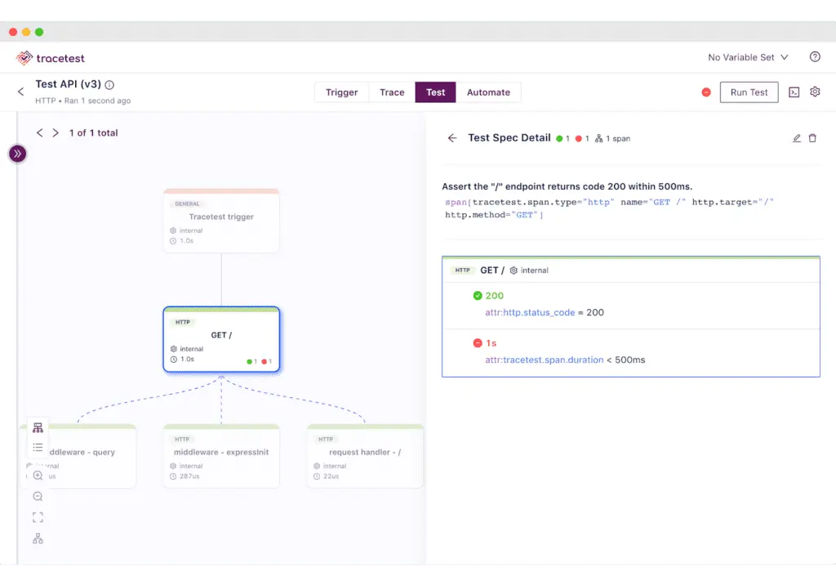Select the Tracetest trigger span node
Image resolution: width=836 pixels, height=586 pixels.
[x=221, y=221]
